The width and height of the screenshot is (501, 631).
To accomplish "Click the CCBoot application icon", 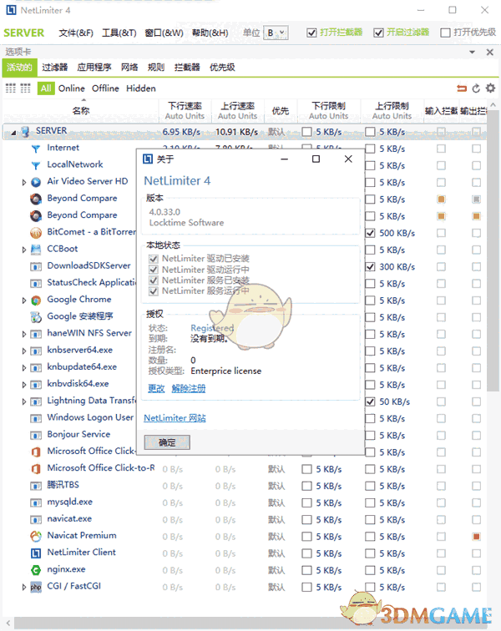I will 36,250.
